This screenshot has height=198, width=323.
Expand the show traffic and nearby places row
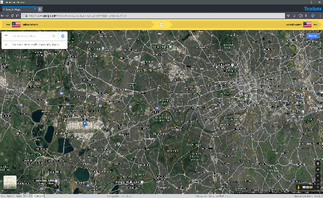pyautogui.click(x=34, y=44)
